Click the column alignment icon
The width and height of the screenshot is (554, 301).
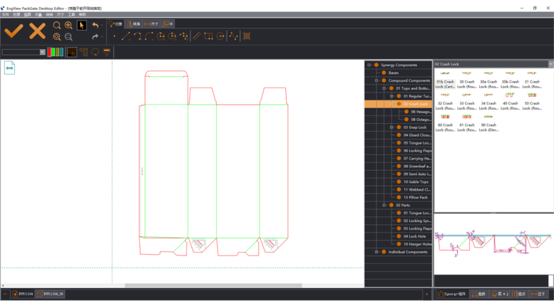(83, 52)
